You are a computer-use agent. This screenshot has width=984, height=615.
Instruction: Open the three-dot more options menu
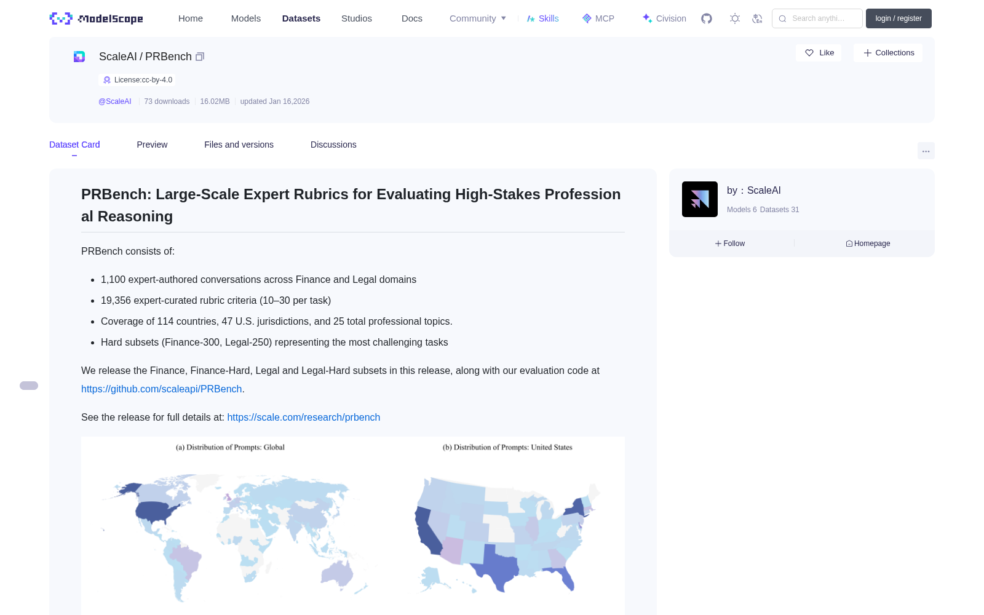coord(926,151)
